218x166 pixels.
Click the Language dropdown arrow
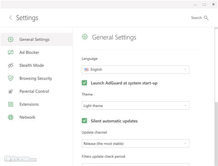185,69
